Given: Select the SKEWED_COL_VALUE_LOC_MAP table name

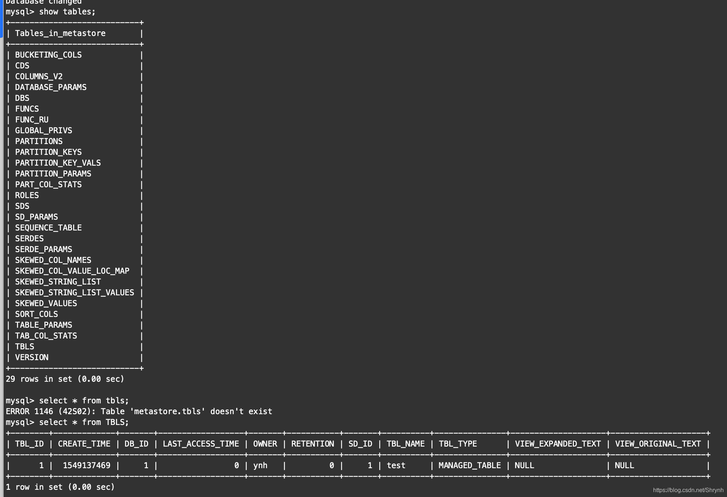Looking at the screenshot, I should (x=72, y=271).
